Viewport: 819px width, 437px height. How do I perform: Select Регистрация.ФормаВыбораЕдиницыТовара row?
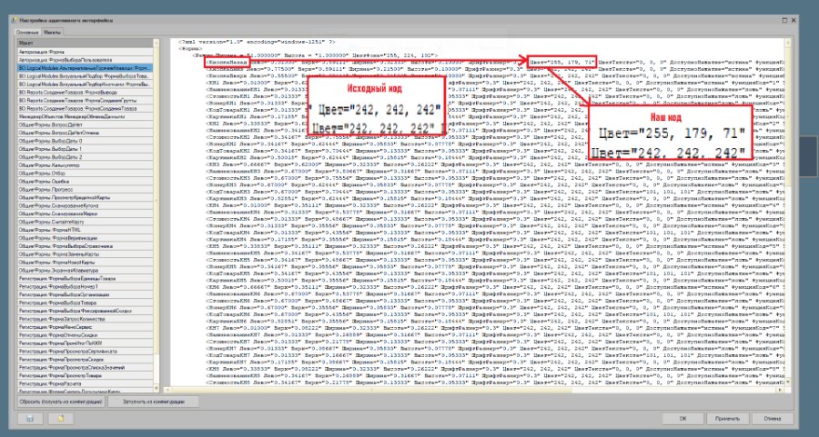[86, 279]
